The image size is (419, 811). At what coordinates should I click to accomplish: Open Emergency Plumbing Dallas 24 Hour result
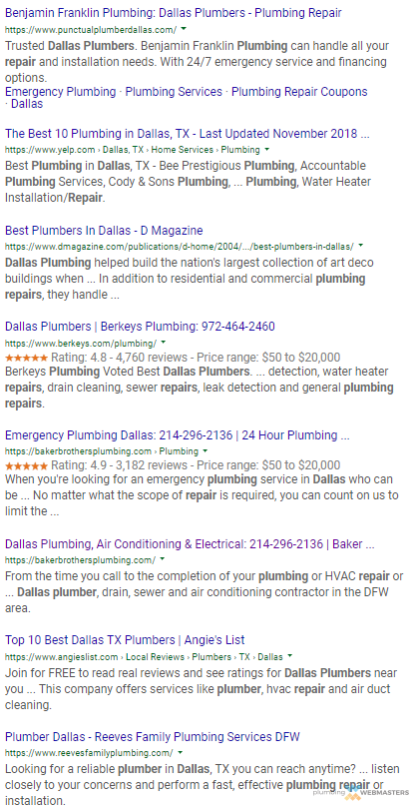178,435
